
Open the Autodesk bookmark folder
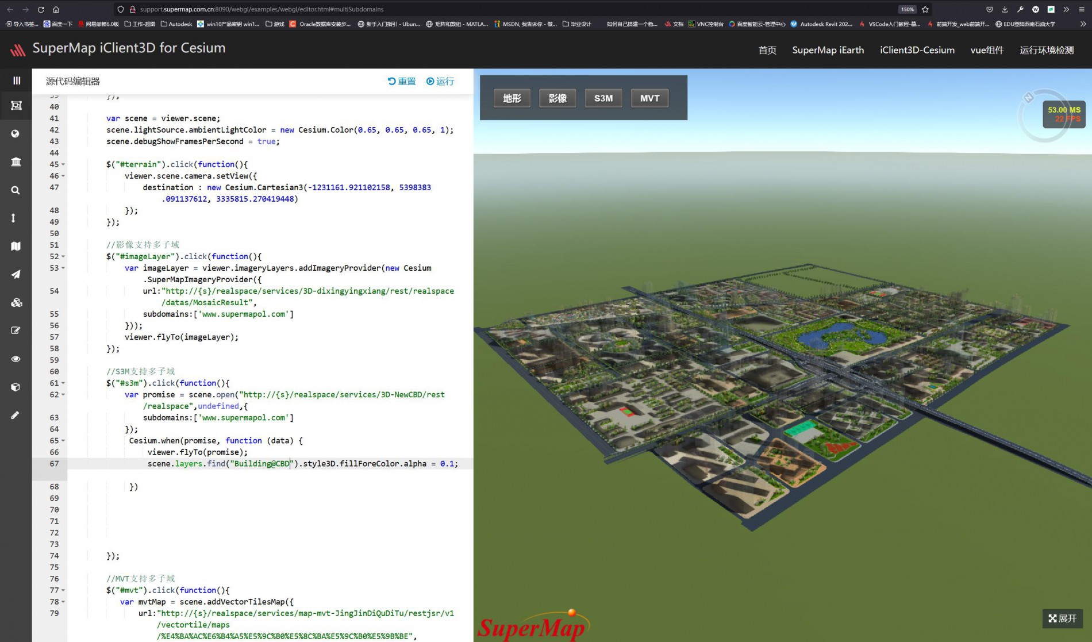point(176,24)
